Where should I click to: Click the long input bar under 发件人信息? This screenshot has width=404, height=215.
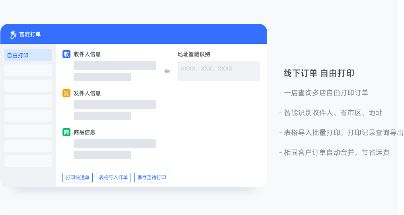coord(115,104)
